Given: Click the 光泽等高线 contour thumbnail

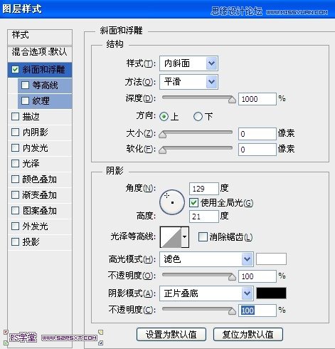Looking at the screenshot, I should [x=171, y=236].
